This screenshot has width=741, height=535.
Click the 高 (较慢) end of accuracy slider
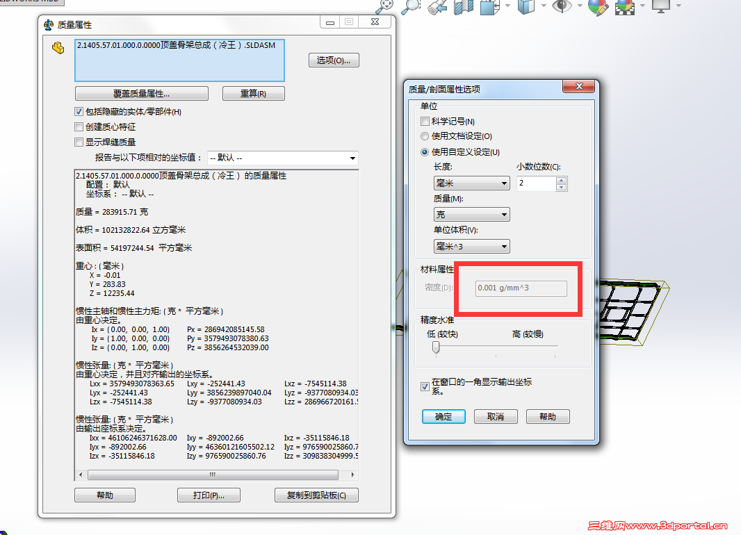click(x=555, y=347)
